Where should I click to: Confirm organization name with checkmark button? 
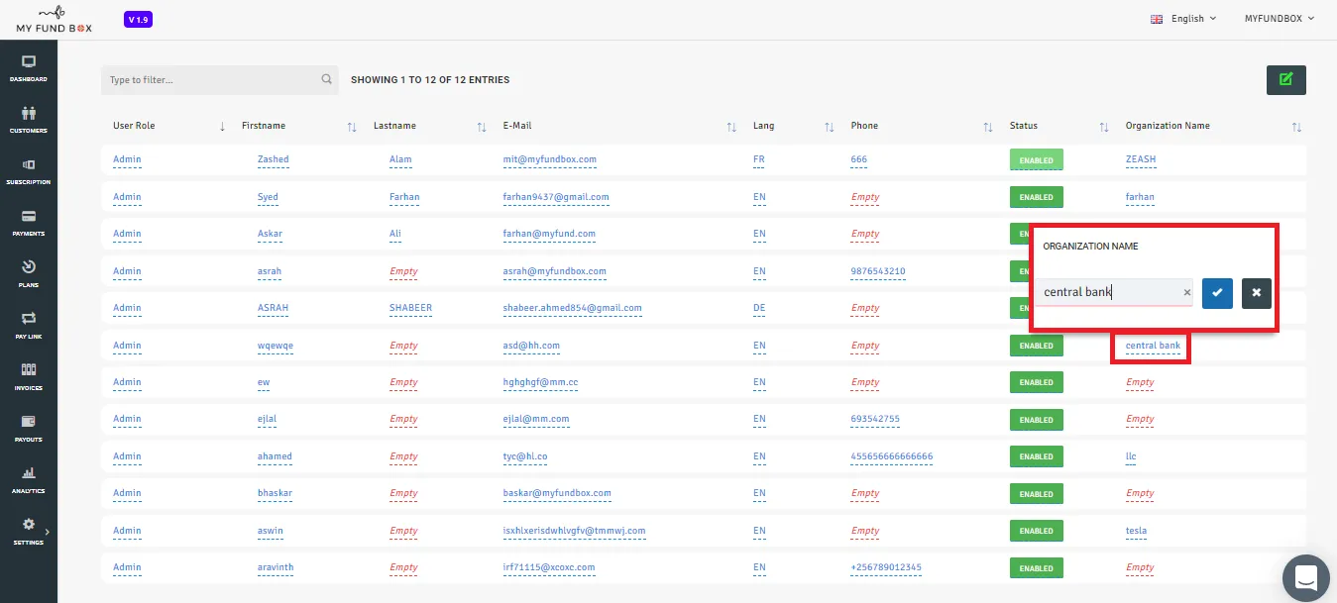(1217, 293)
